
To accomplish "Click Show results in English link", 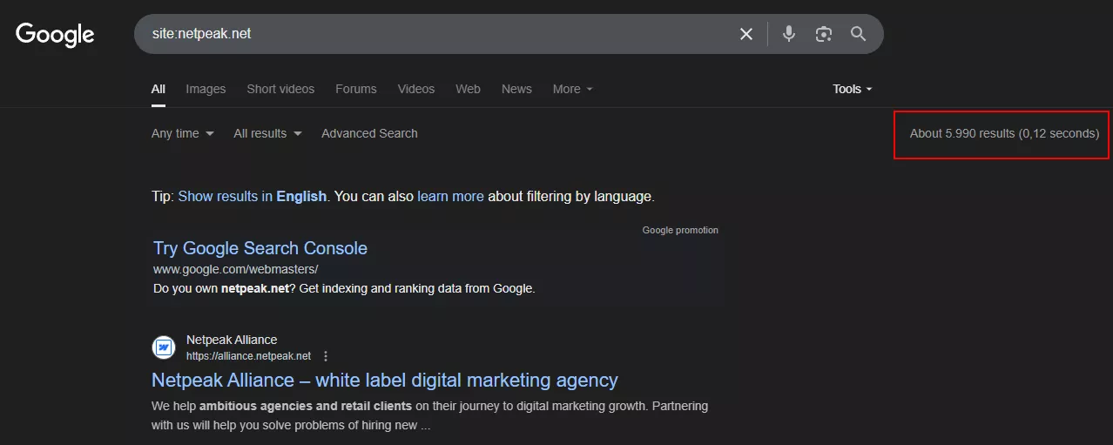I will 253,196.
